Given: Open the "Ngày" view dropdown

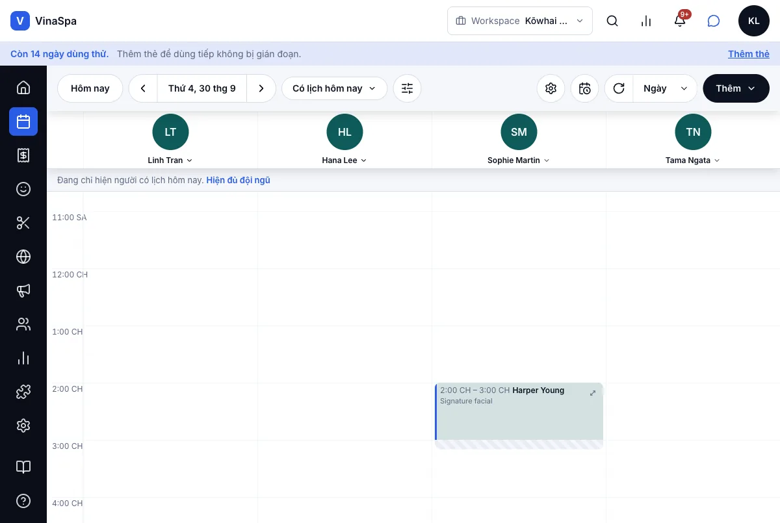Looking at the screenshot, I should [x=665, y=88].
